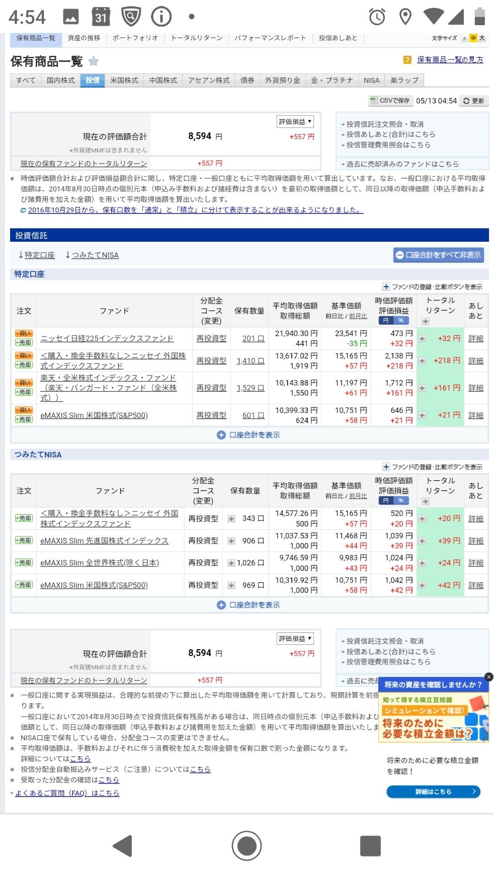This screenshot has height=879, width=494.
Task: Open the bottom 評価損益 dropdown
Action: coord(295,638)
